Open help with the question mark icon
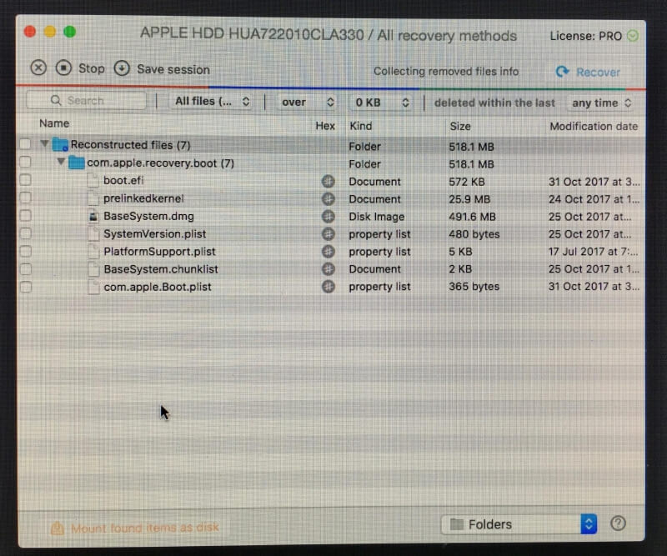Viewport: 667px width, 556px height. click(x=618, y=523)
